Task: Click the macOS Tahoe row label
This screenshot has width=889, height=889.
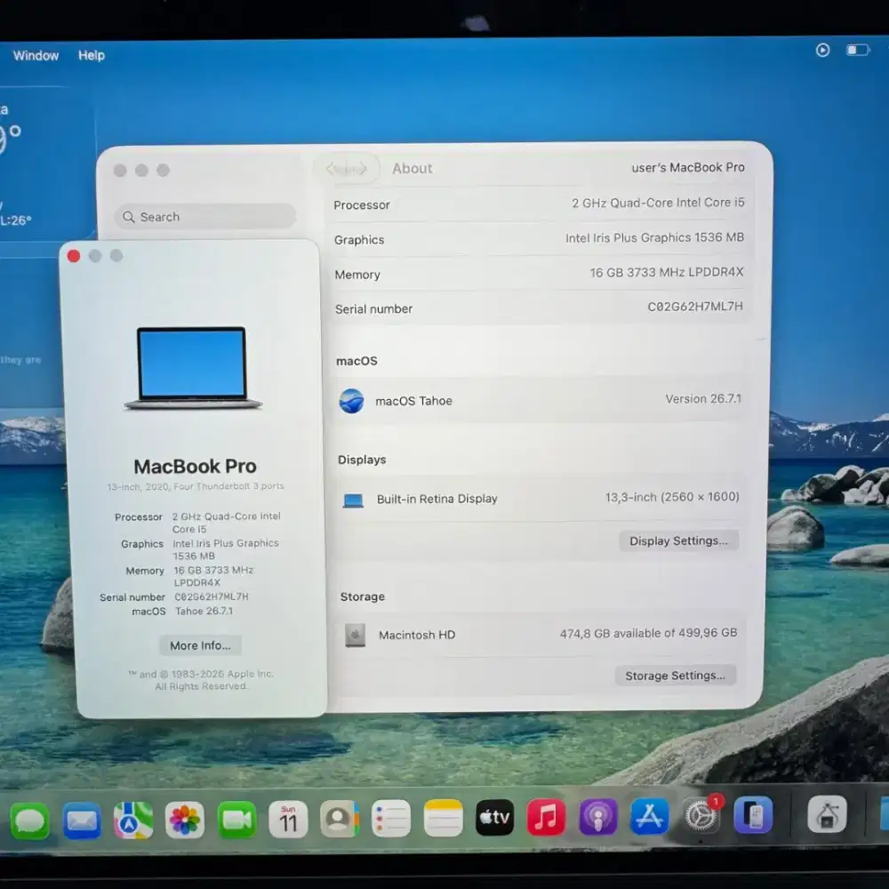Action: 413,401
